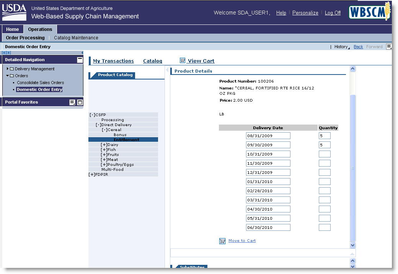The height and width of the screenshot is (274, 398).
Task: Open Catalog Maintenance submenu
Action: [x=76, y=38]
